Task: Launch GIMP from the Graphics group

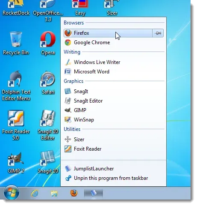Action: pyautogui.click(x=114, y=110)
